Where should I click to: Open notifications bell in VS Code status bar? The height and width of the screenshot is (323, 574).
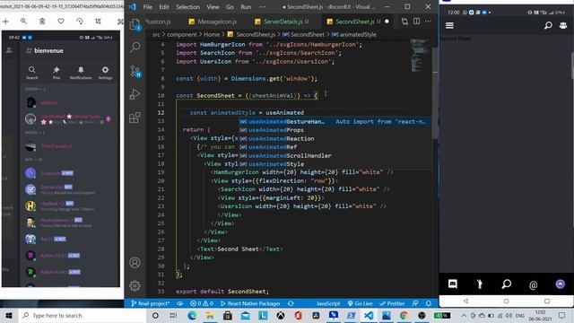tap(429, 303)
